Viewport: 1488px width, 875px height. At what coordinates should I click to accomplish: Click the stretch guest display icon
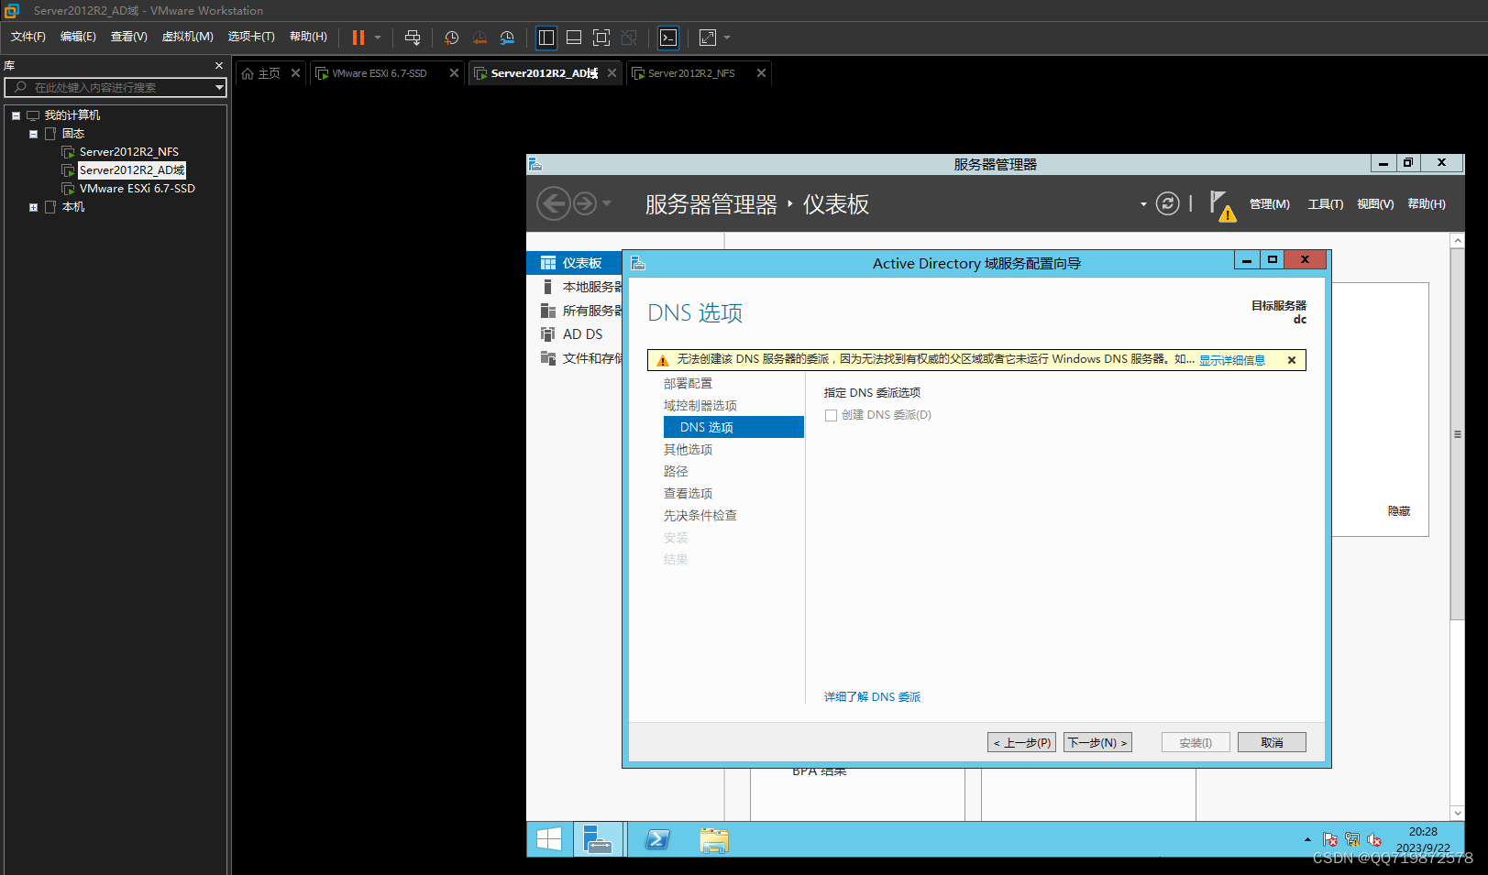tap(708, 38)
